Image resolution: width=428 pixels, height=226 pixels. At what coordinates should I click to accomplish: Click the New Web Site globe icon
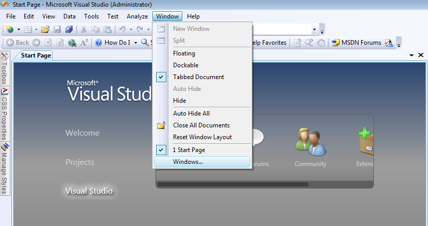[x=10, y=29]
